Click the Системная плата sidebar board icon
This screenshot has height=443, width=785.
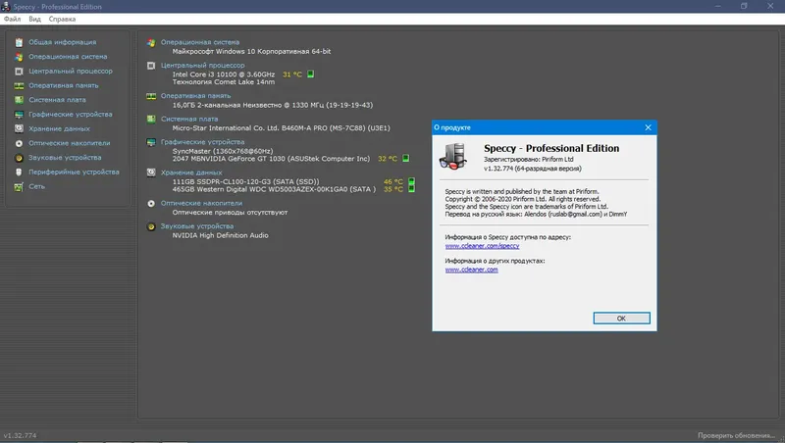pyautogui.click(x=19, y=100)
